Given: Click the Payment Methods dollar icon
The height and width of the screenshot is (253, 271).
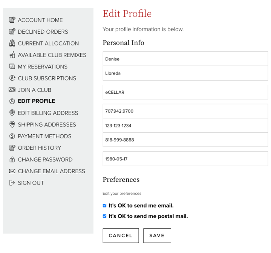Looking at the screenshot, I should pos(12,136).
